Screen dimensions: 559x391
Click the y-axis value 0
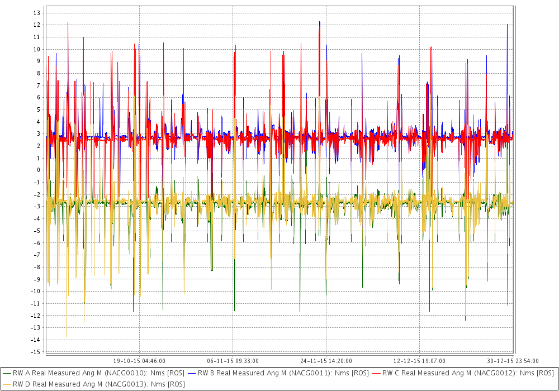39,170
